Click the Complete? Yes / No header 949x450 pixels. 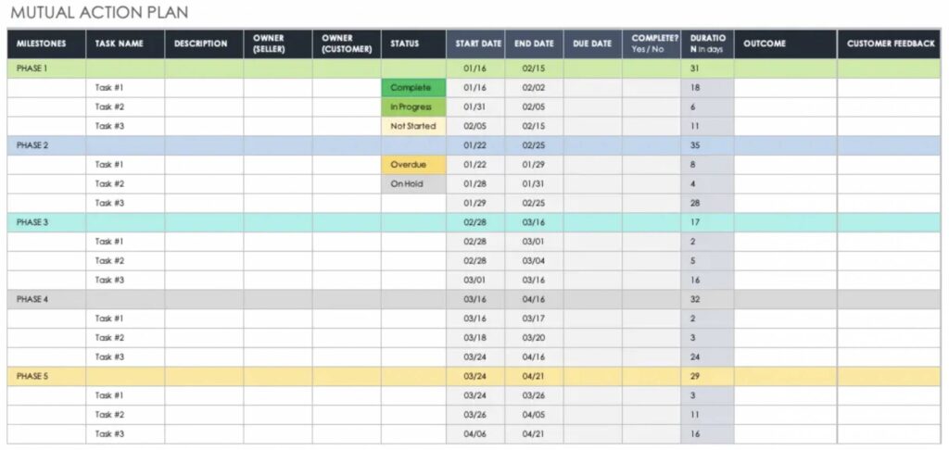tap(652, 44)
